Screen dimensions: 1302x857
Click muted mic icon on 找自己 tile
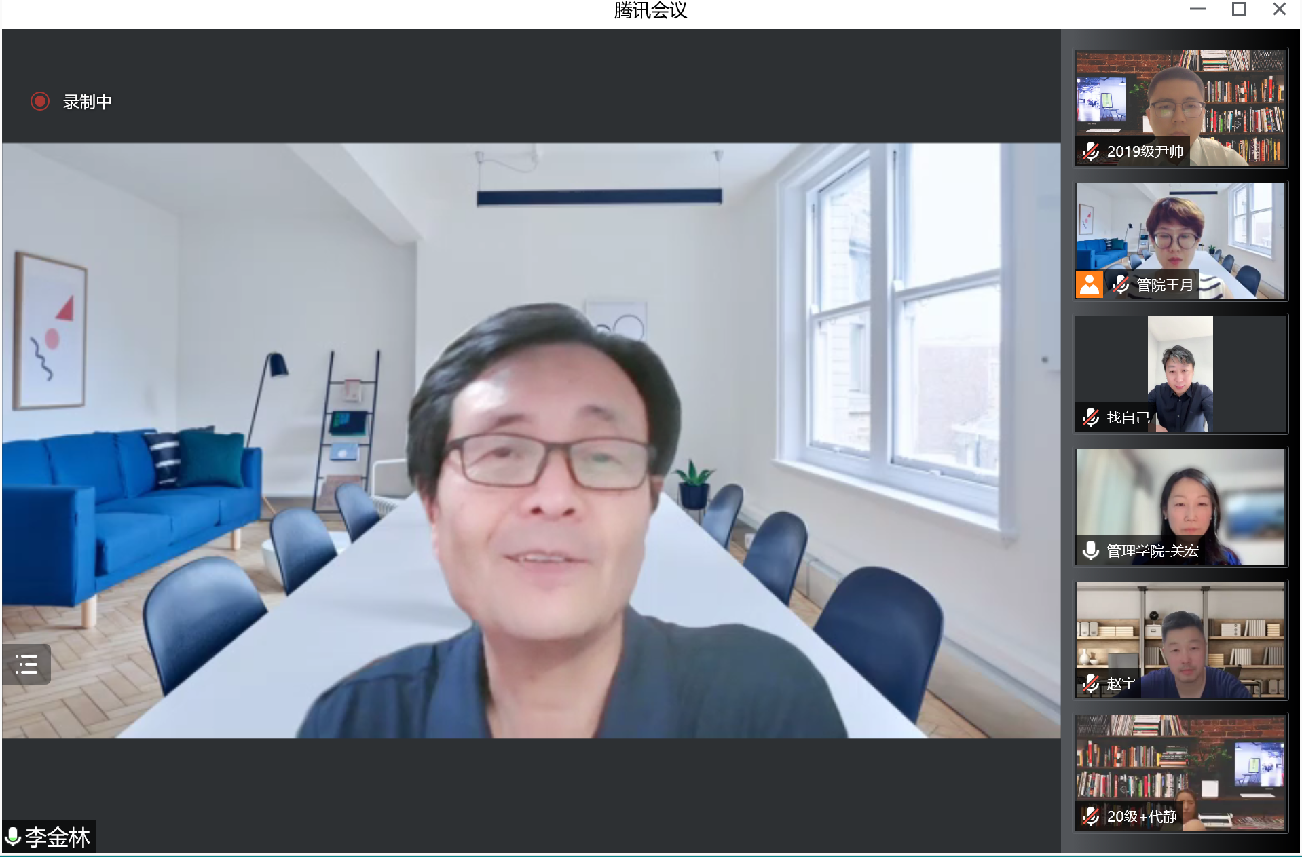click(x=1091, y=417)
